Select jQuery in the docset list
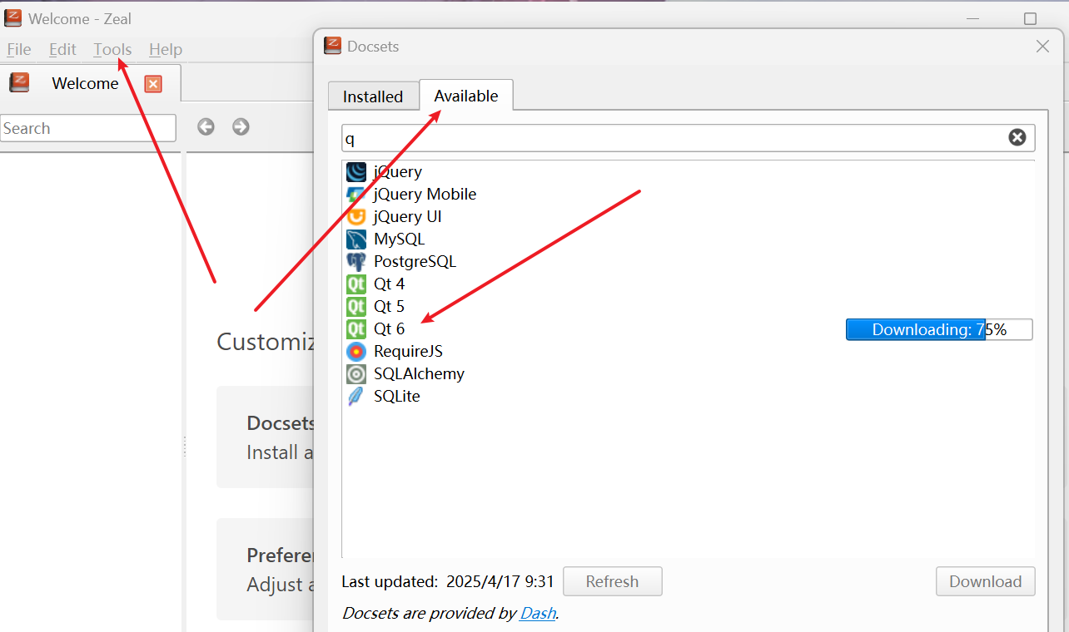 point(688,172)
